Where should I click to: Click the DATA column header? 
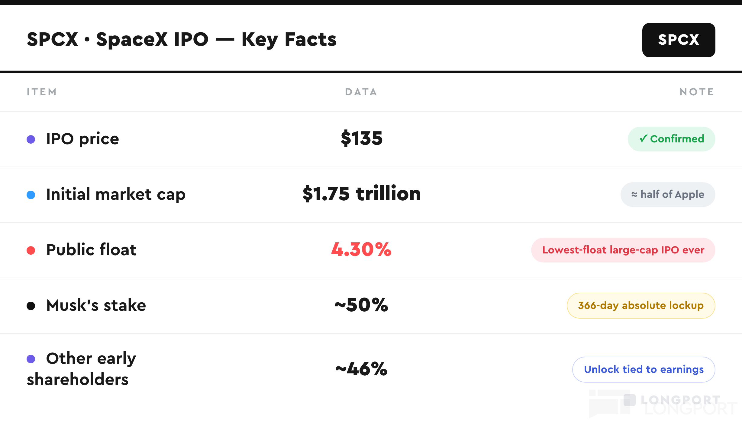(361, 92)
